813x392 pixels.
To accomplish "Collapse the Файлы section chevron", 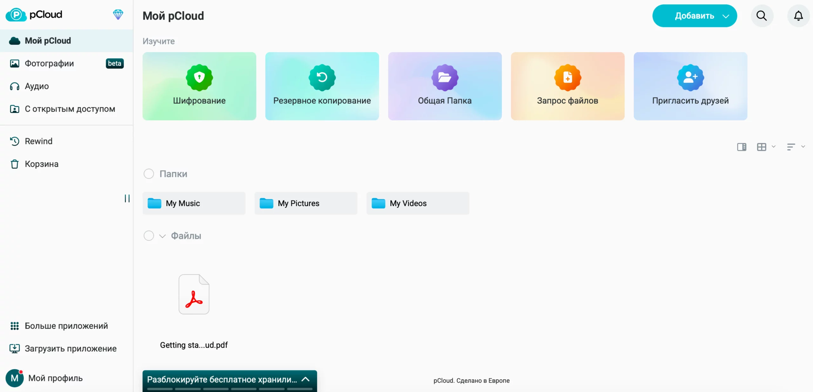I will click(162, 236).
